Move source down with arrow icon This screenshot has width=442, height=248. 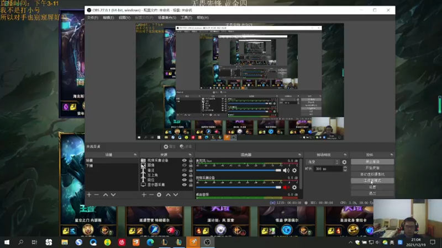176,195
